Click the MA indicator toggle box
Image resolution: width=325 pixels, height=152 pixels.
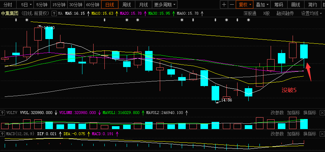pyautogui.click(x=54, y=13)
